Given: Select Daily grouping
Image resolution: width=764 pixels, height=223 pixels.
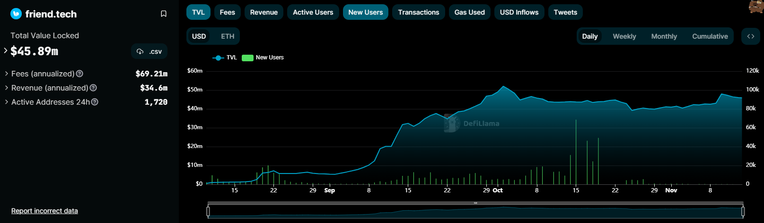Looking at the screenshot, I should pos(590,36).
